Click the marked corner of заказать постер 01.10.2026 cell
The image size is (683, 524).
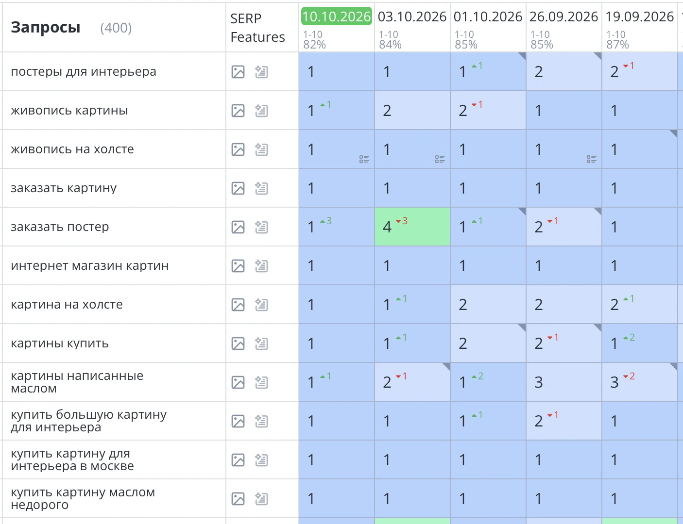click(x=522, y=211)
